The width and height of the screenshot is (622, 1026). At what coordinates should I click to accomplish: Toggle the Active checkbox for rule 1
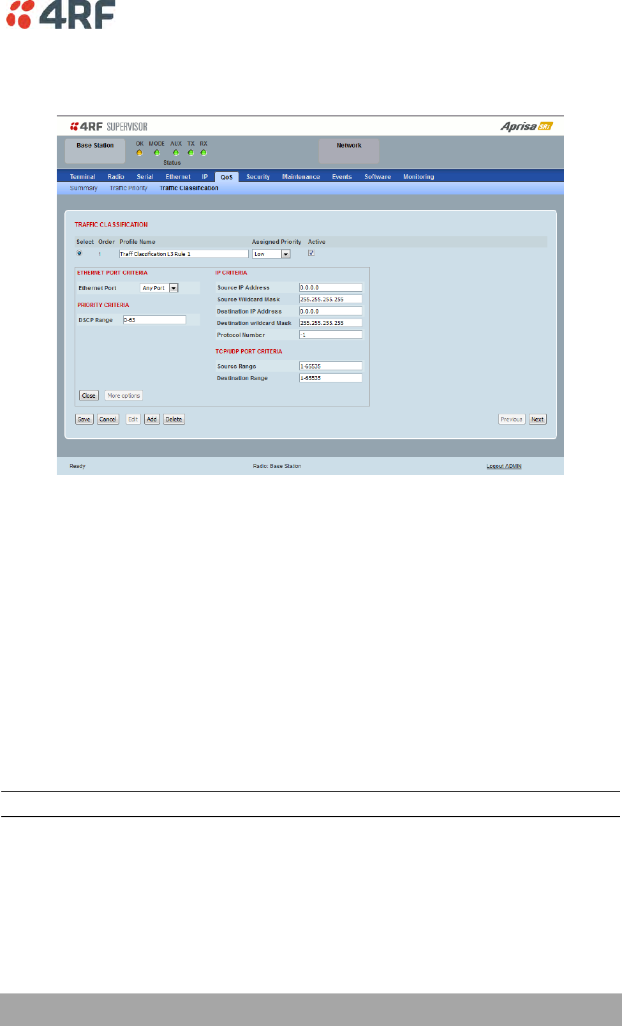[311, 253]
